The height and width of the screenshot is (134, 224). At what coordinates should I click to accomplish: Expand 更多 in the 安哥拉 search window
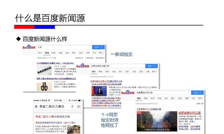coord(154,71)
